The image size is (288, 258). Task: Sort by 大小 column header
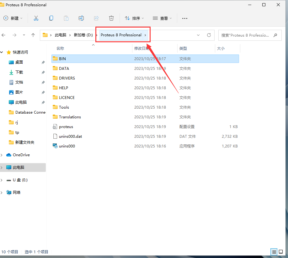(x=221, y=49)
